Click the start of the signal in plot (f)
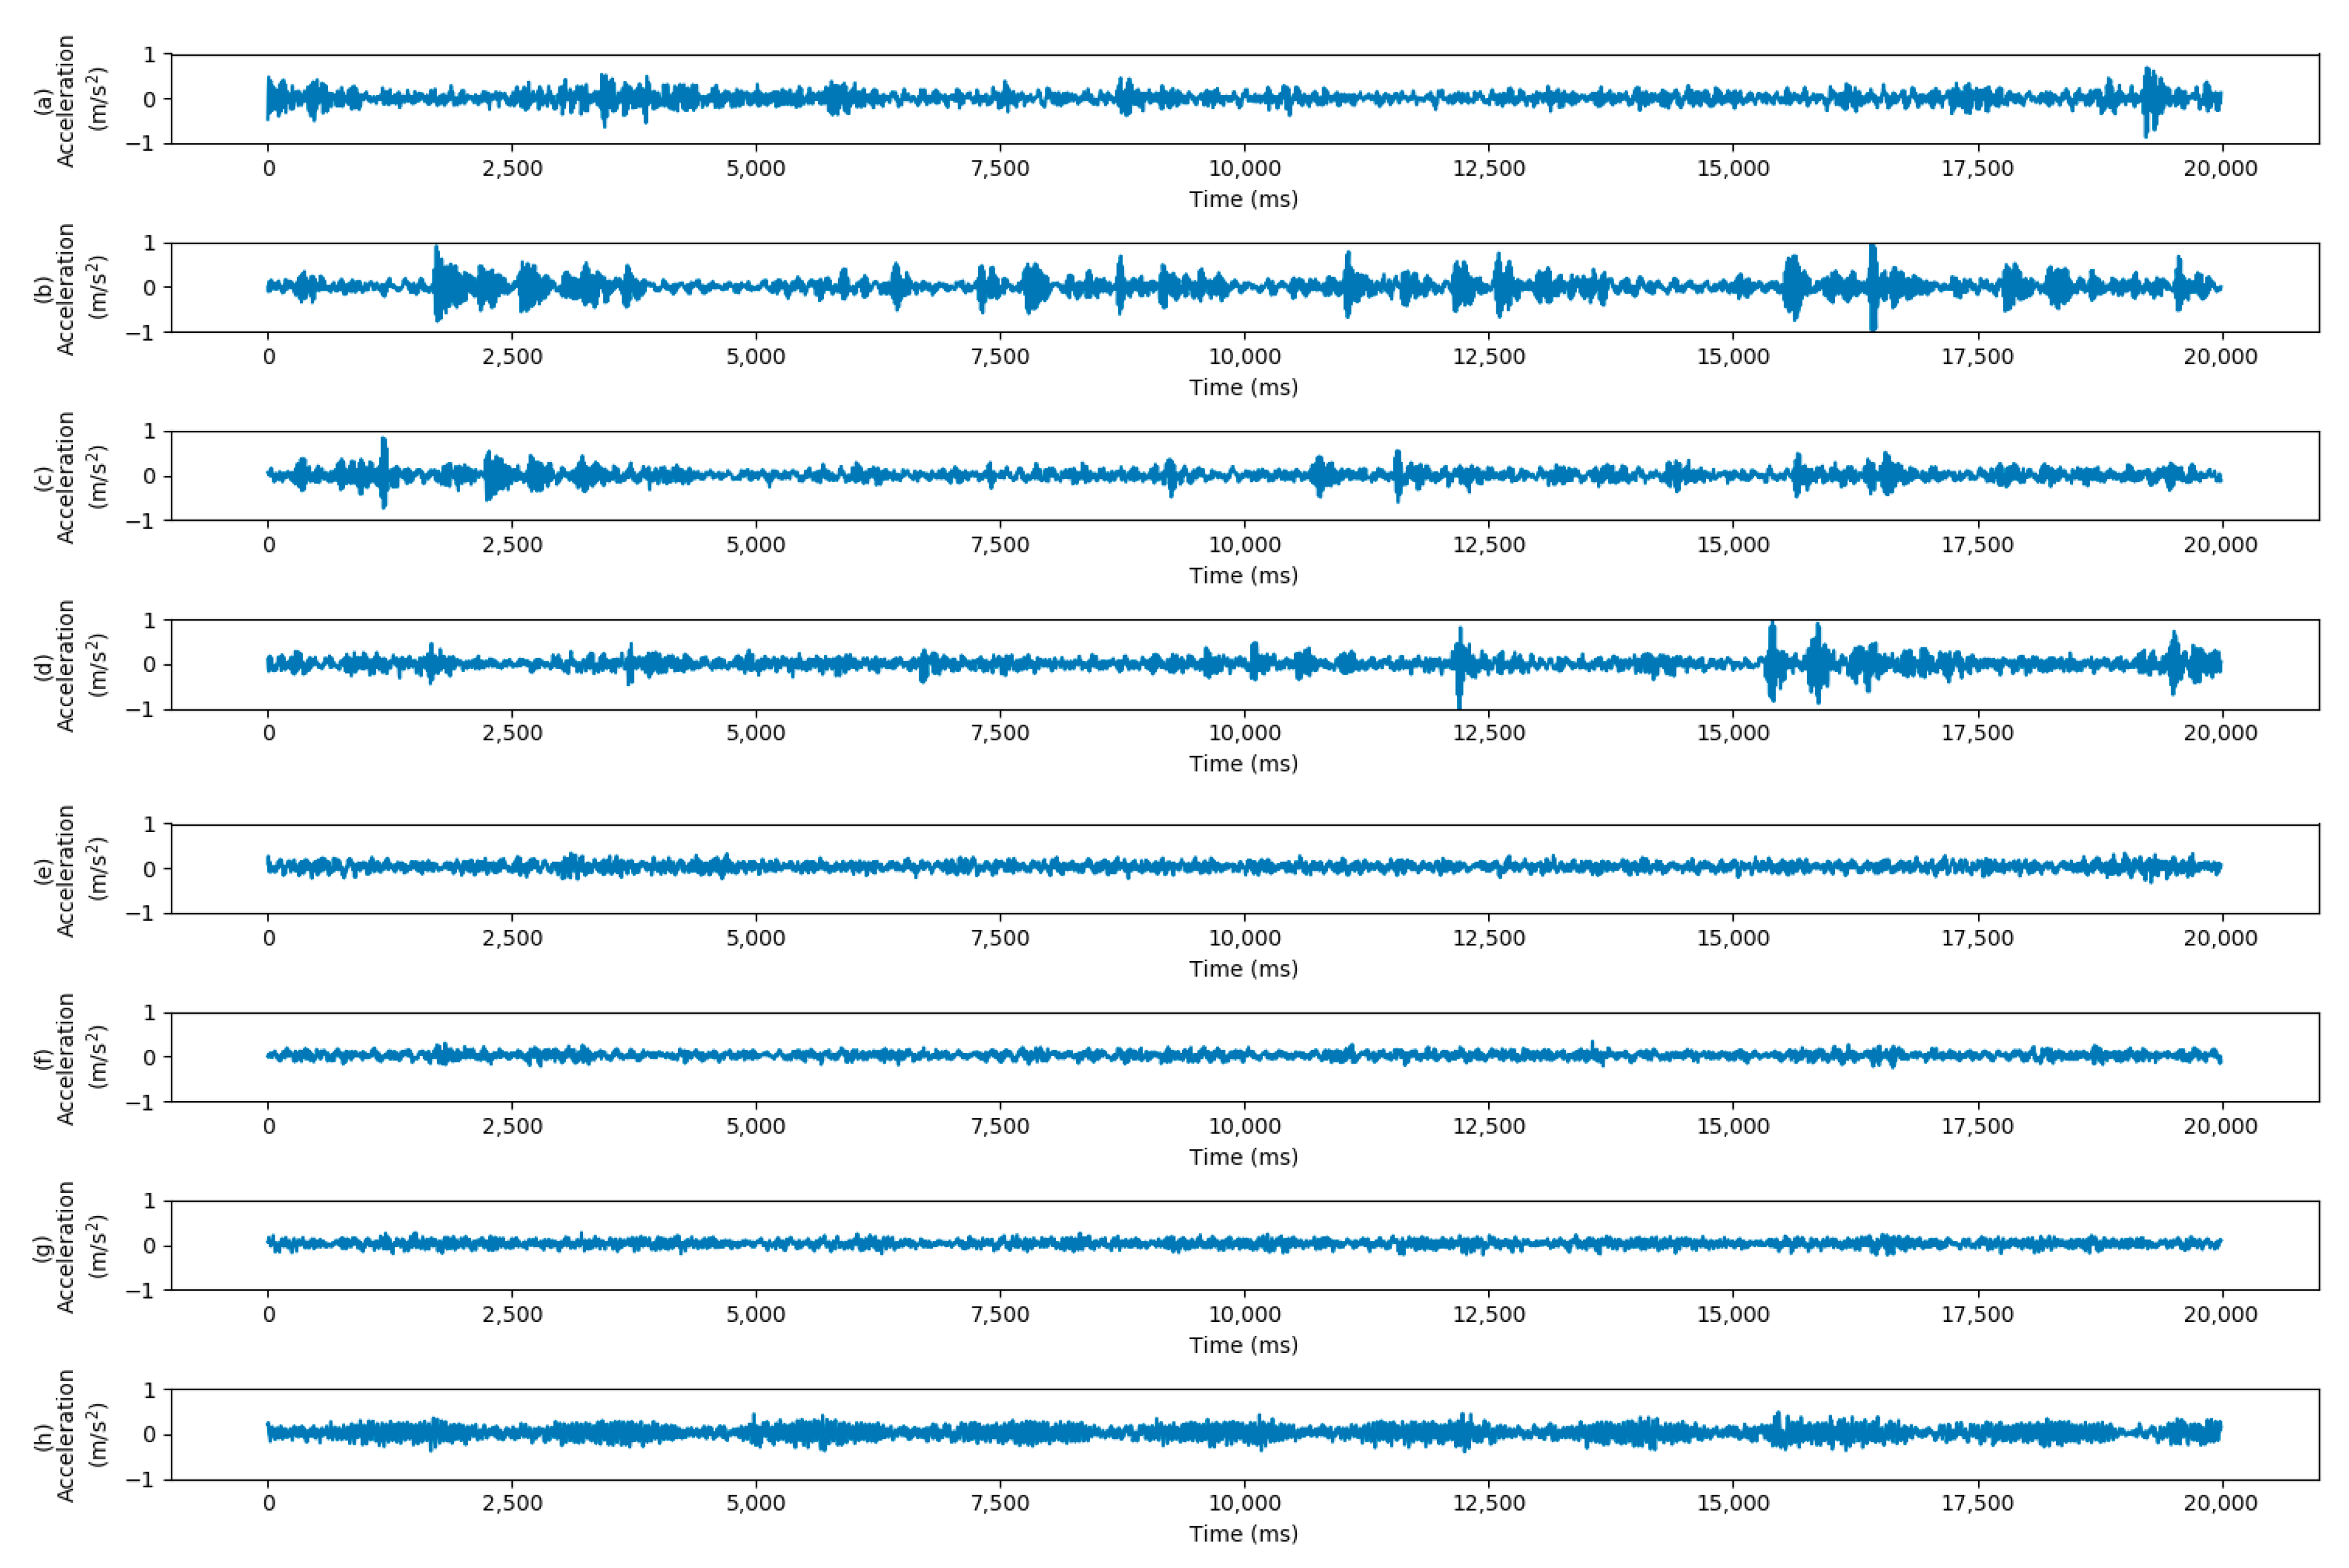 pos(268,1055)
